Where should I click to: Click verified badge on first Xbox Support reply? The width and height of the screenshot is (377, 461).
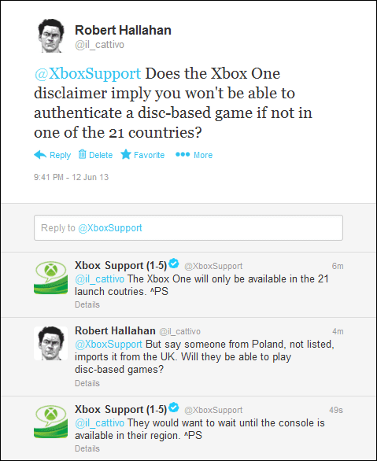click(174, 264)
